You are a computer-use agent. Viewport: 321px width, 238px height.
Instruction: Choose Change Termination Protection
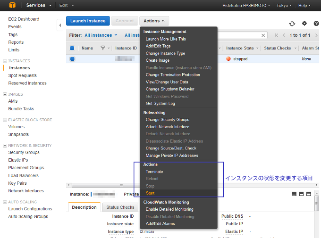point(173,74)
